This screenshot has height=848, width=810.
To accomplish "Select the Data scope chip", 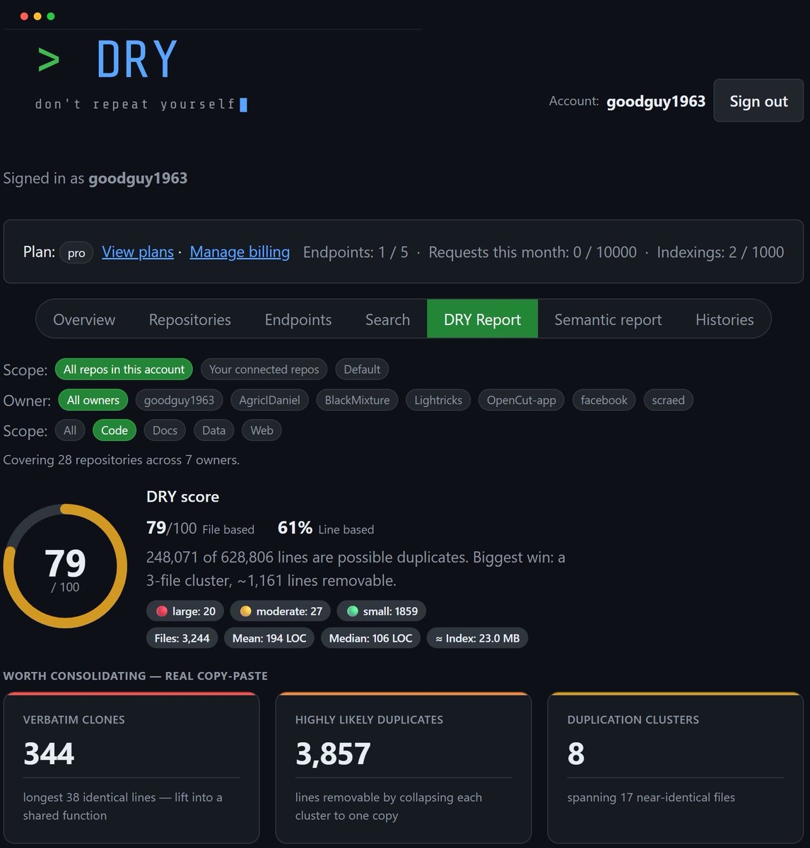I will 213,430.
